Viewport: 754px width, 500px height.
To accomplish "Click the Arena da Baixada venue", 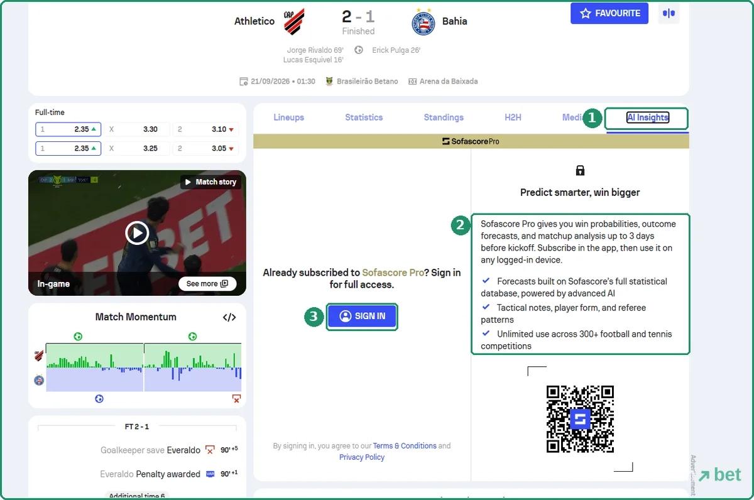I will coord(449,82).
